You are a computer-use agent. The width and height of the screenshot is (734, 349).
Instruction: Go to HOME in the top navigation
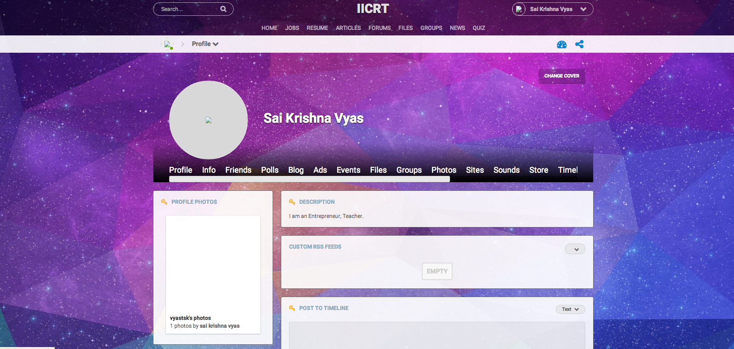point(269,28)
